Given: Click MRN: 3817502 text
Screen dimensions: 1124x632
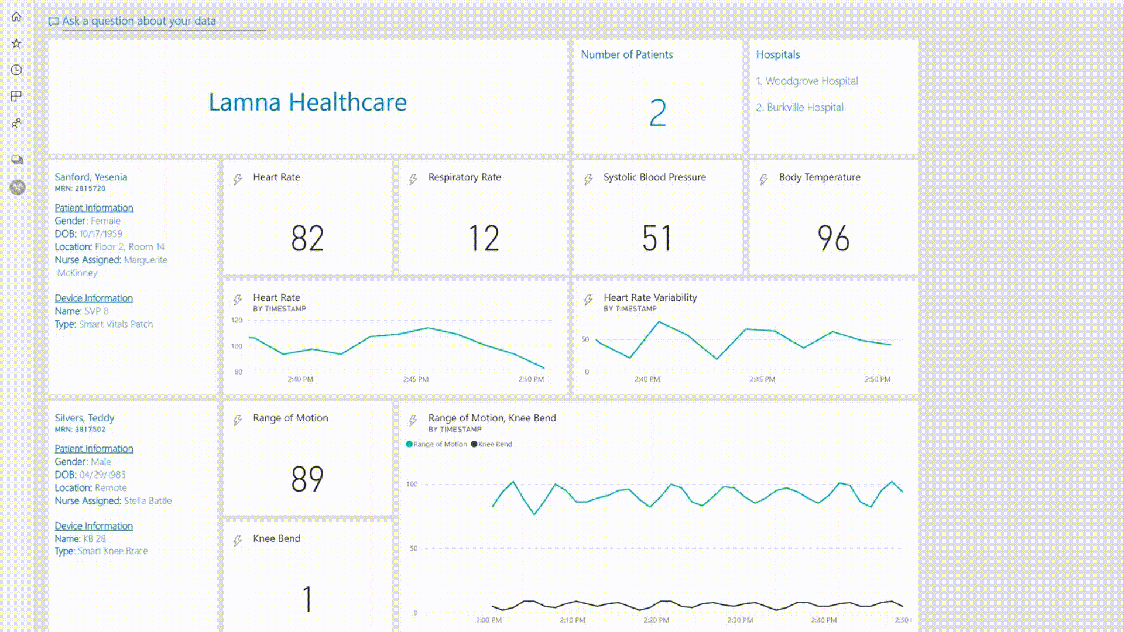Looking at the screenshot, I should (80, 430).
